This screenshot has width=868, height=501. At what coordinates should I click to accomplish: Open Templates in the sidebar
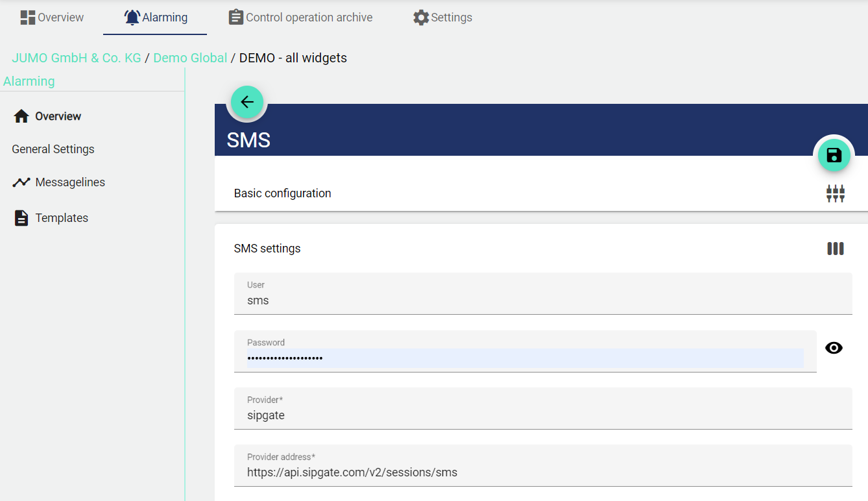point(62,218)
